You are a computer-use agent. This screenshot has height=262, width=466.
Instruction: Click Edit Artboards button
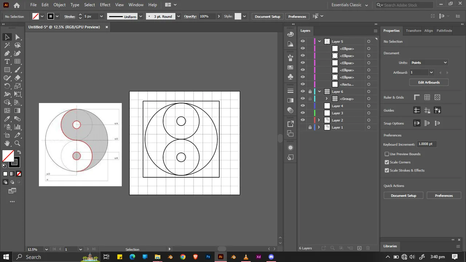point(429,82)
